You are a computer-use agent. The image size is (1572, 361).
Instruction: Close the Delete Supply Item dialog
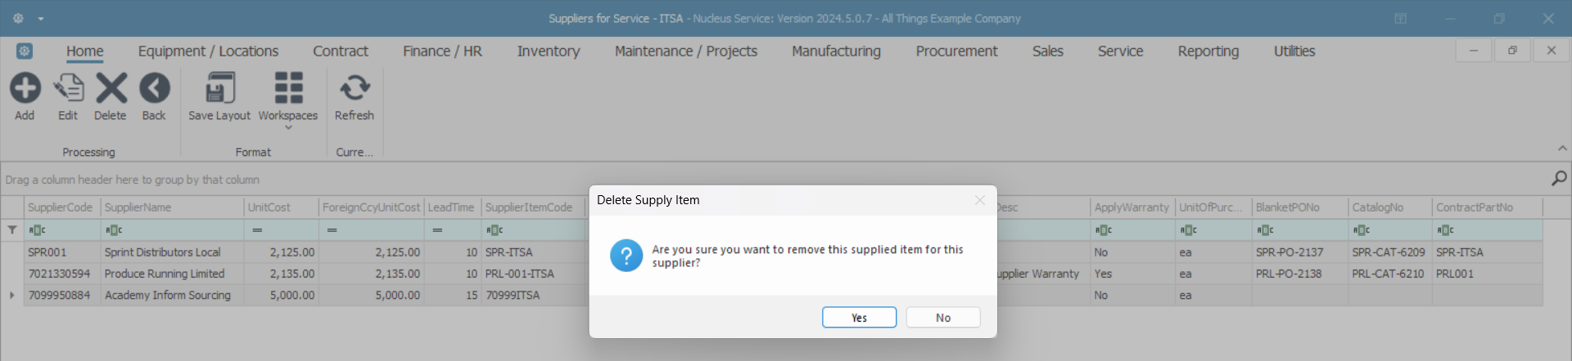(979, 200)
